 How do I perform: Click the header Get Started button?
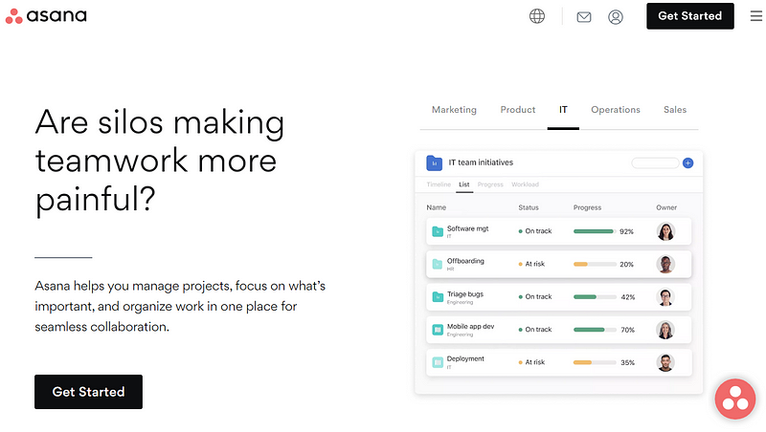point(689,16)
